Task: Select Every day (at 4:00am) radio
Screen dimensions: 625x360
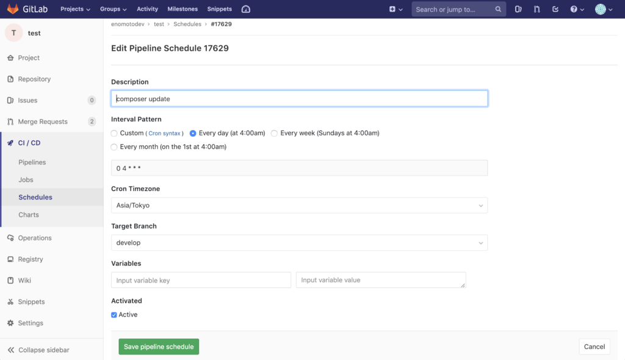Action: 193,133
